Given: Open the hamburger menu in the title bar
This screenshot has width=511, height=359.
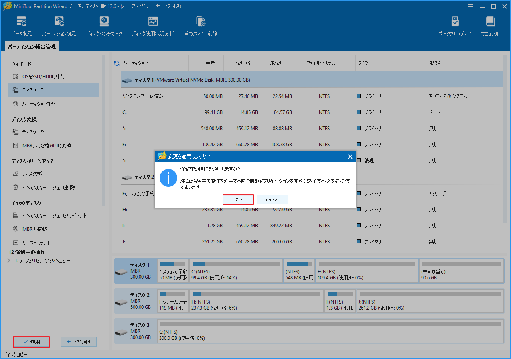Looking at the screenshot, I should coord(471,6).
